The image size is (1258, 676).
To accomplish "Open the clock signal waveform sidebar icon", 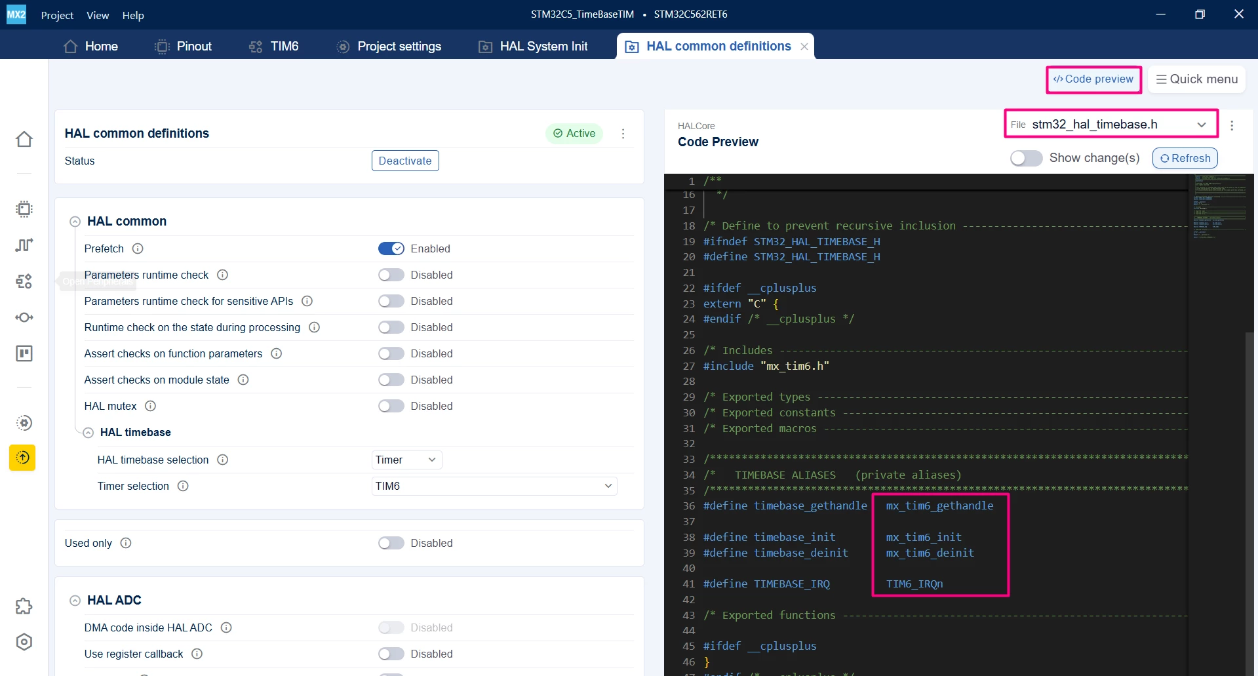I will [x=24, y=245].
